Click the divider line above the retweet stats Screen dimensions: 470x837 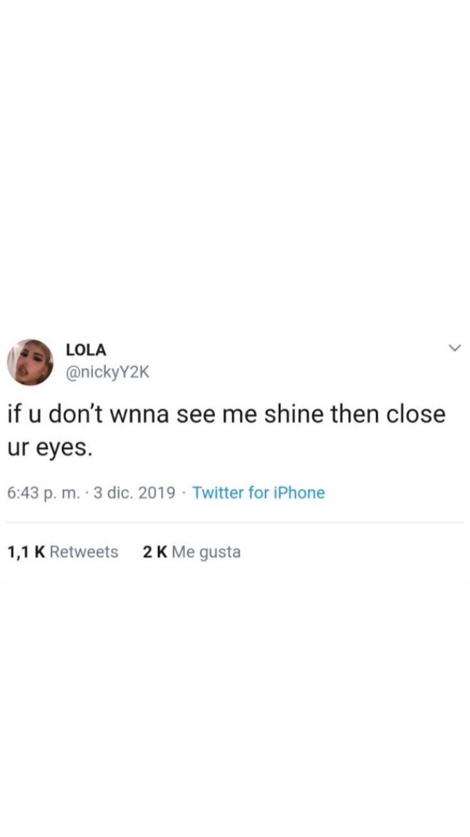pos(235,522)
